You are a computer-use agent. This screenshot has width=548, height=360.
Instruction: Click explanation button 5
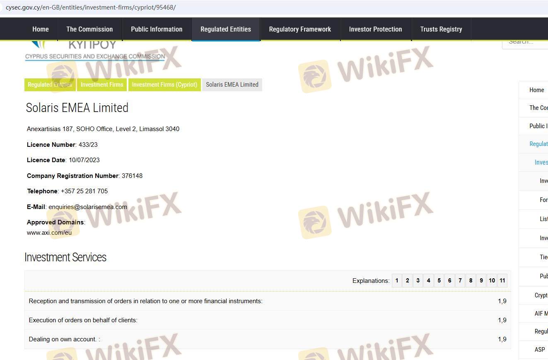coord(439,281)
